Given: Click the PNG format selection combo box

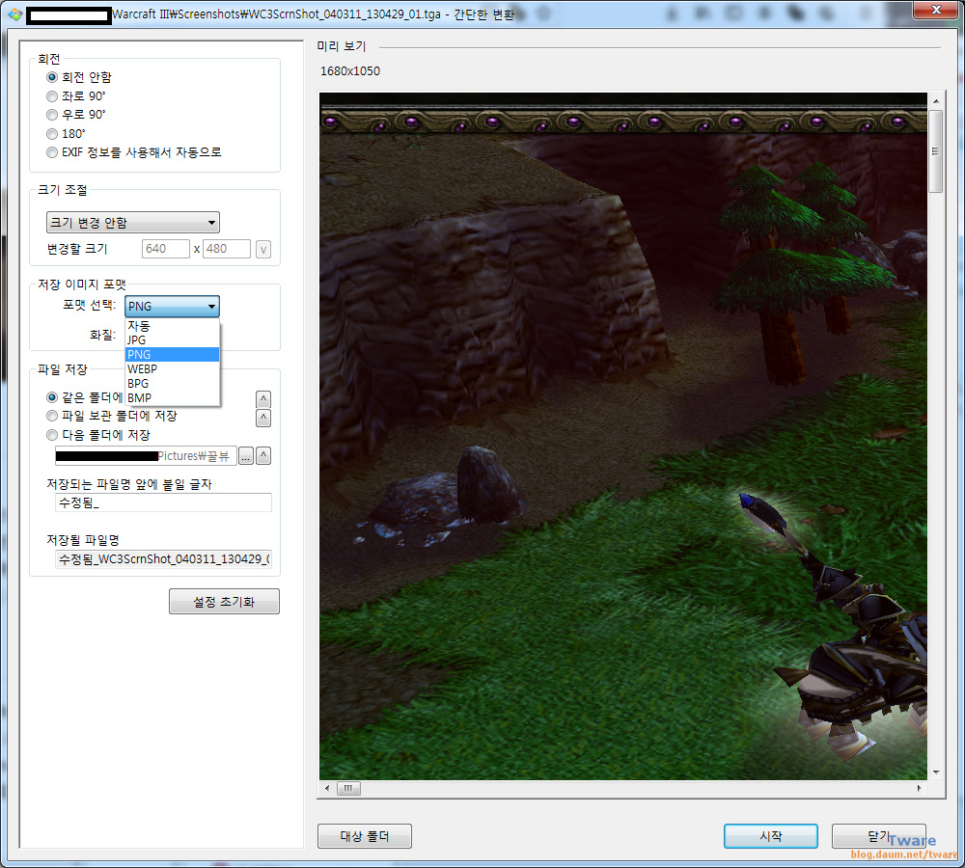Looking at the screenshot, I should (x=172, y=306).
